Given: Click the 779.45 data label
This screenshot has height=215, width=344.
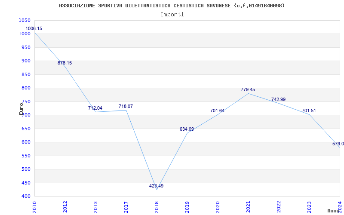Looking at the screenshot, I should [x=248, y=90].
